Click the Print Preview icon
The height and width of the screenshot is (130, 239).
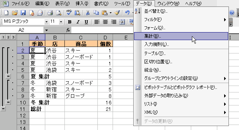(59, 13)
